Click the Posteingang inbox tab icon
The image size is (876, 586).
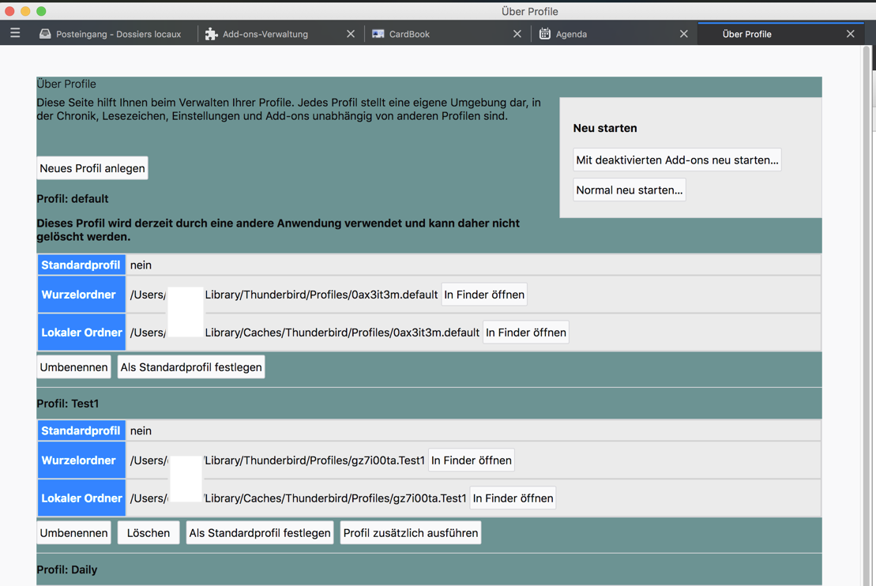pyautogui.click(x=45, y=34)
